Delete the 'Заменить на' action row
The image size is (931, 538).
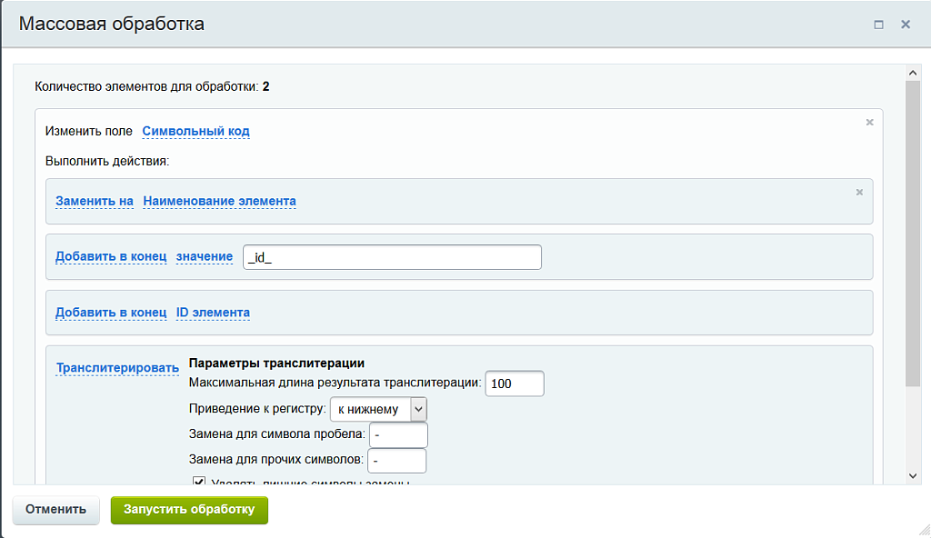coord(858,192)
